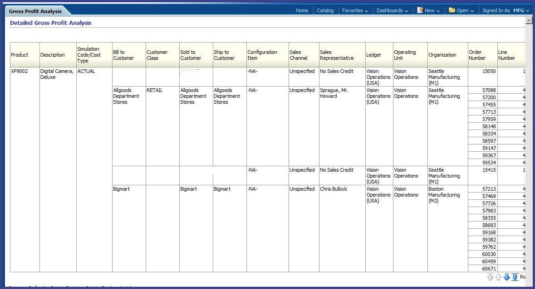This screenshot has height=289, width=535.
Task: Click the Detailed Gross Profit Analysis title
Action: 50,23
